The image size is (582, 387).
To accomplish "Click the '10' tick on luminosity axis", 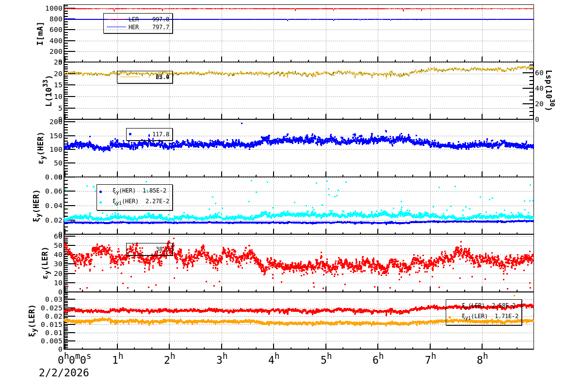I will click(58, 97).
